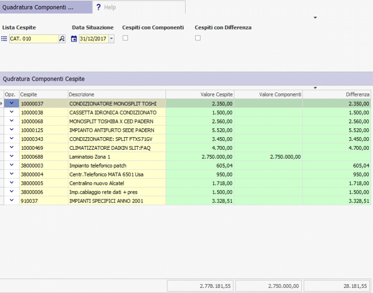Click the calendar icon for Data Situazione
373x293 pixels.
tap(74, 39)
